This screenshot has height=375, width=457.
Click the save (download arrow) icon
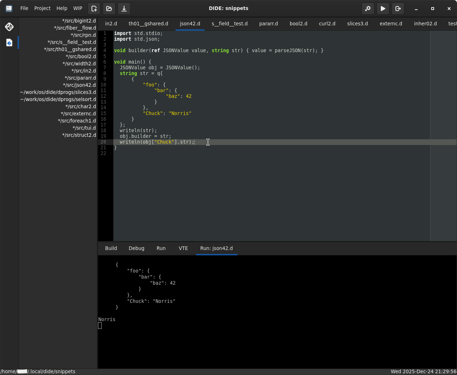(x=124, y=9)
